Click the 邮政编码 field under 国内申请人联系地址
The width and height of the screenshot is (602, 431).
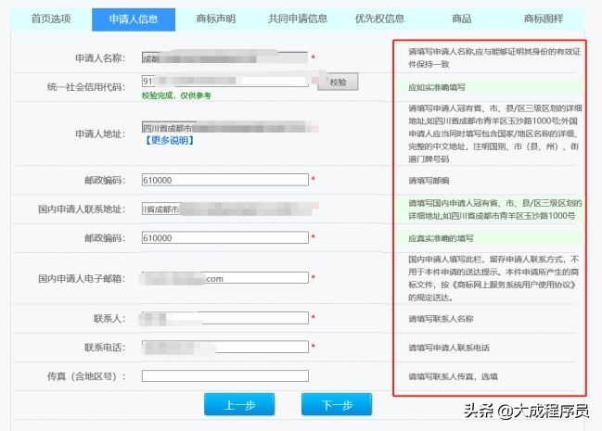coord(225,237)
